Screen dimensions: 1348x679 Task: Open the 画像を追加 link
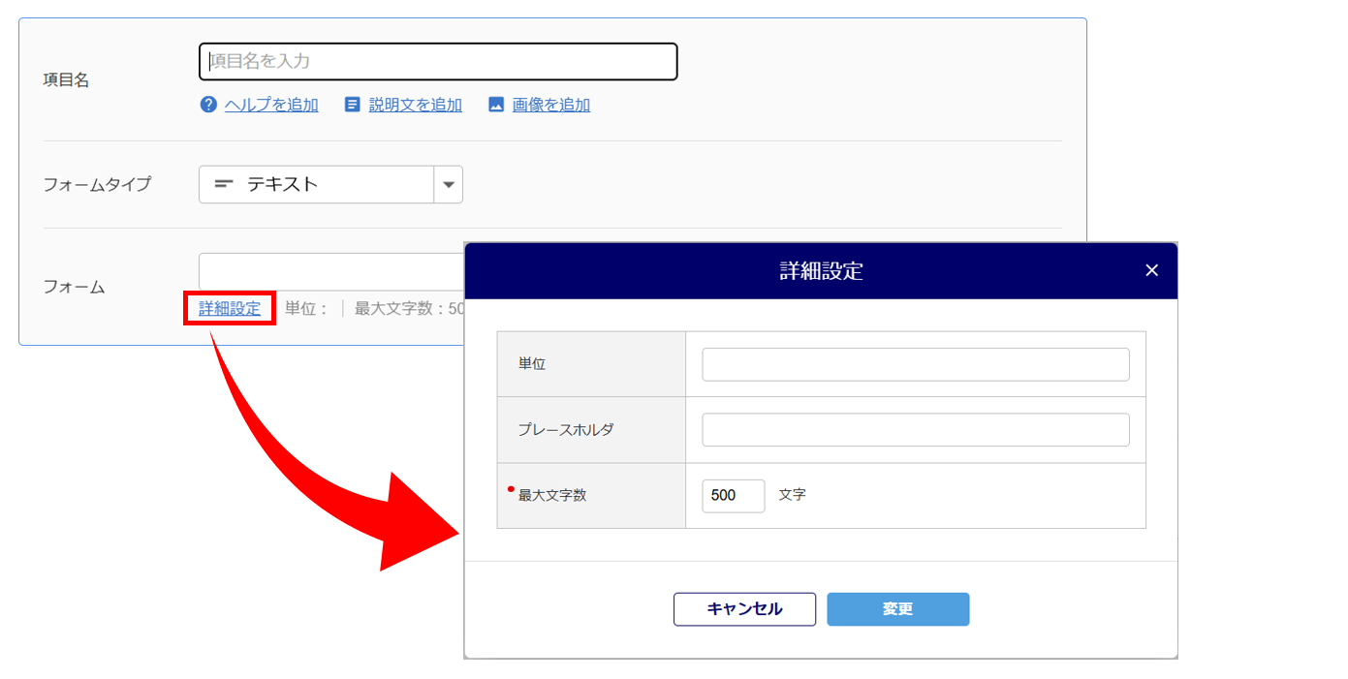click(x=551, y=105)
